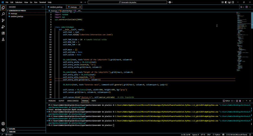Viewport: 253px width, 136px height.
Task: Open the Testing flask icon view
Action: [3, 40]
